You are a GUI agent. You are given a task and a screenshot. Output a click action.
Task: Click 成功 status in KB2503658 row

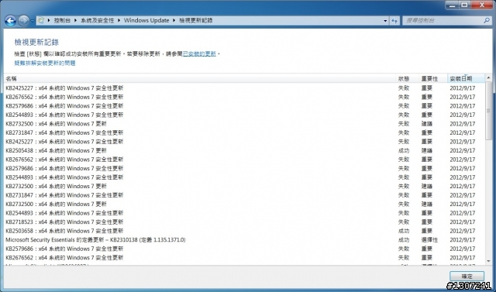click(x=404, y=231)
